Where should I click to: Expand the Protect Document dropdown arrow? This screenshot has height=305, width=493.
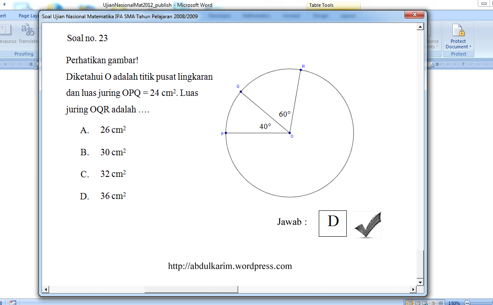470,47
